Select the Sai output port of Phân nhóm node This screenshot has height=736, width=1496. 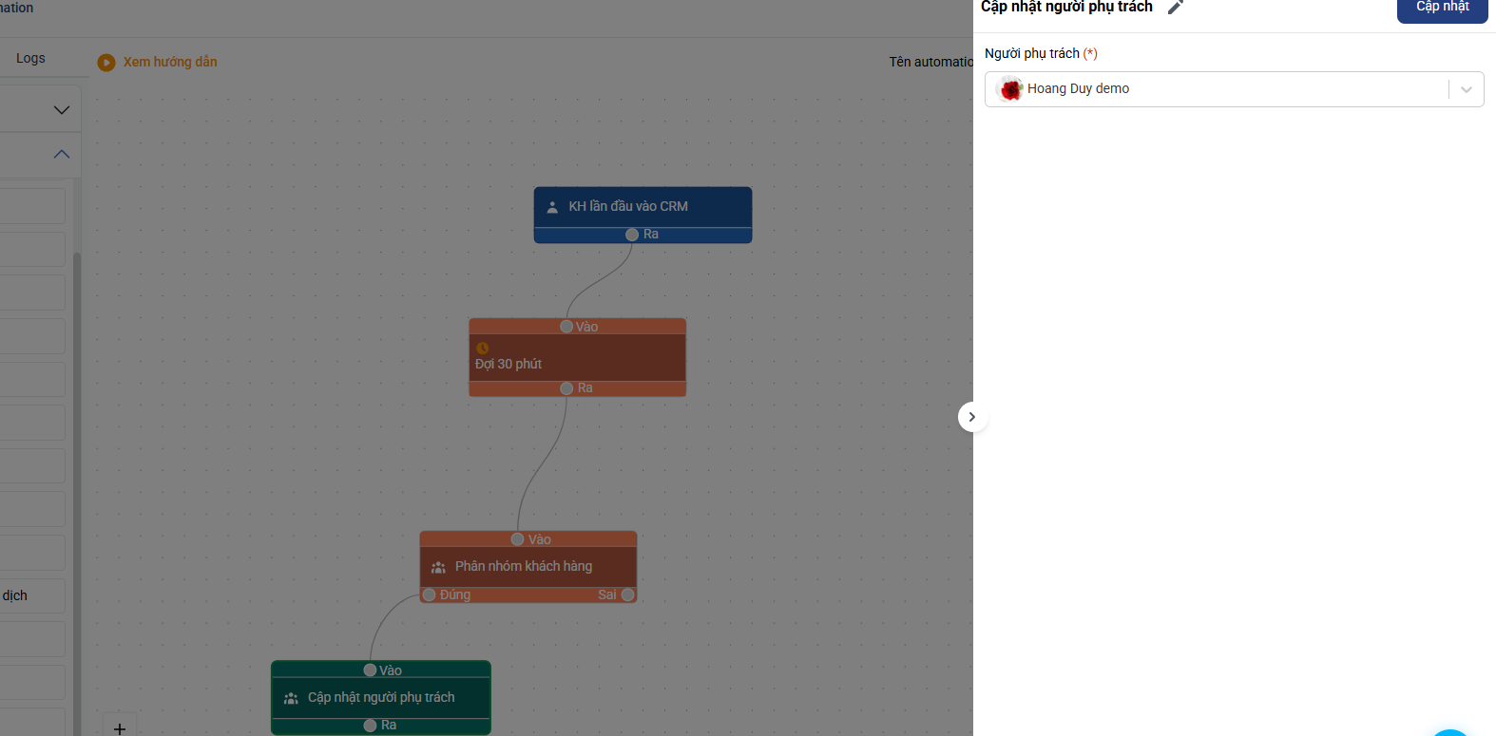click(627, 595)
